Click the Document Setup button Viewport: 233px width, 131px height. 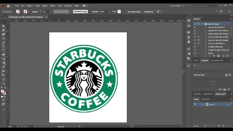tap(134, 11)
